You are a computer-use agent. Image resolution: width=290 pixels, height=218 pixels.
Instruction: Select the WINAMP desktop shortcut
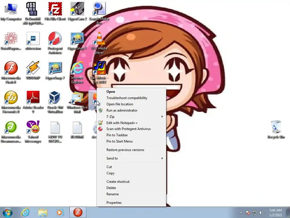tap(33, 71)
